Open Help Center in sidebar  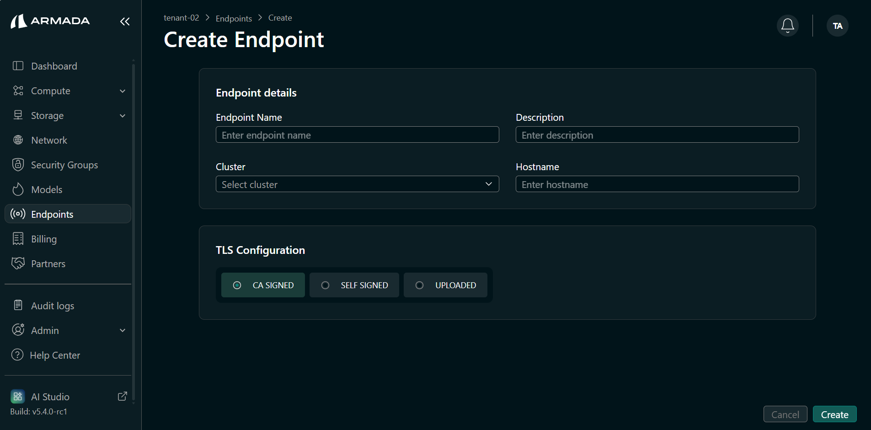[x=68, y=355]
